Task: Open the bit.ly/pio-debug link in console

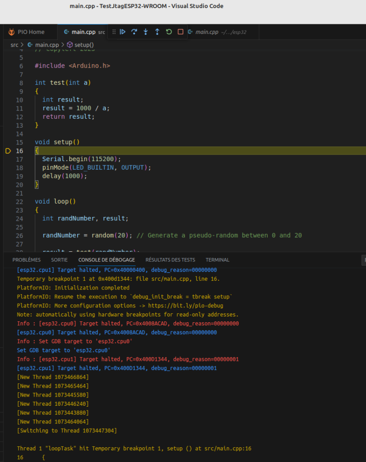Action: pyautogui.click(x=196, y=305)
